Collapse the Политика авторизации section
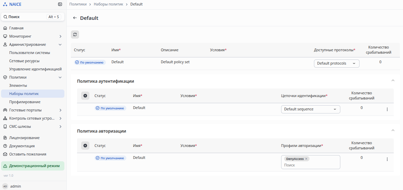 (x=393, y=131)
